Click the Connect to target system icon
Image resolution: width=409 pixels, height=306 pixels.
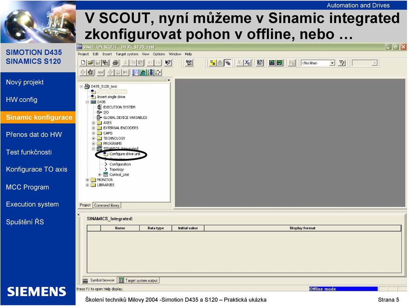pos(213,62)
